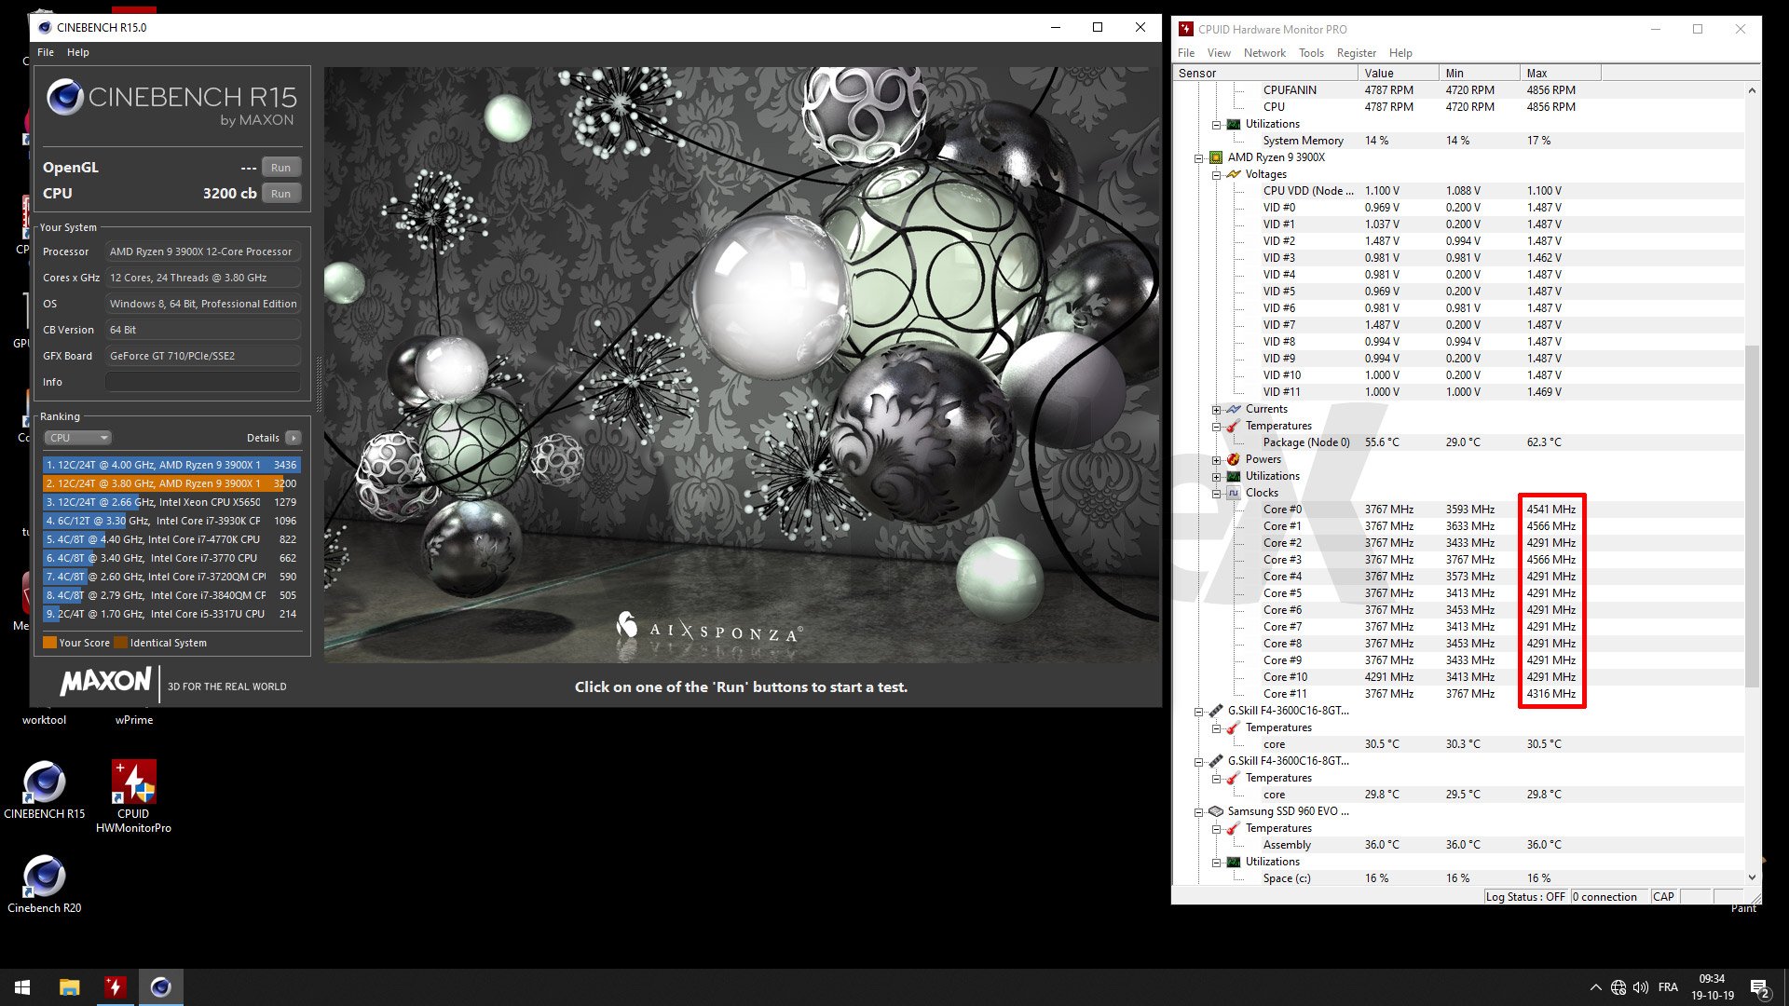Open HWMonitor View menu
This screenshot has width=1789, height=1006.
[1219, 53]
